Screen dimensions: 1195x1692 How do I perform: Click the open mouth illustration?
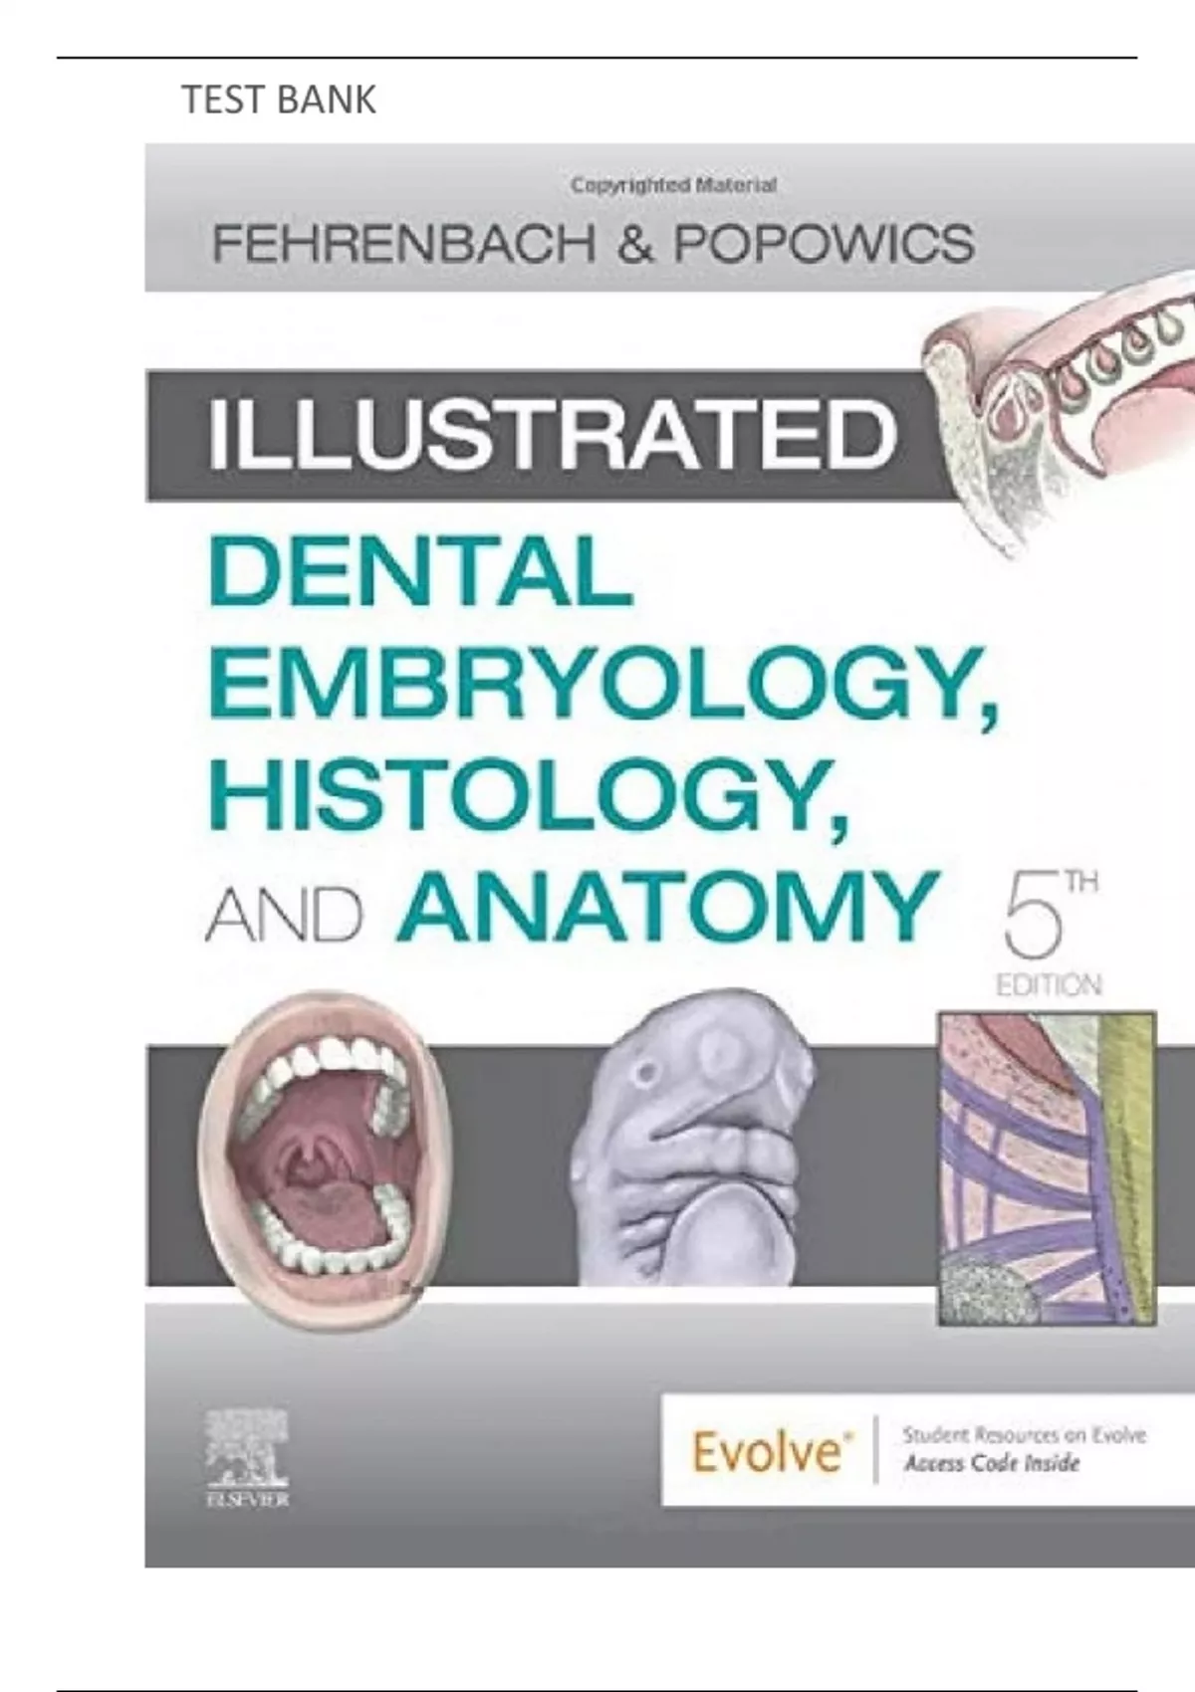(x=318, y=1143)
